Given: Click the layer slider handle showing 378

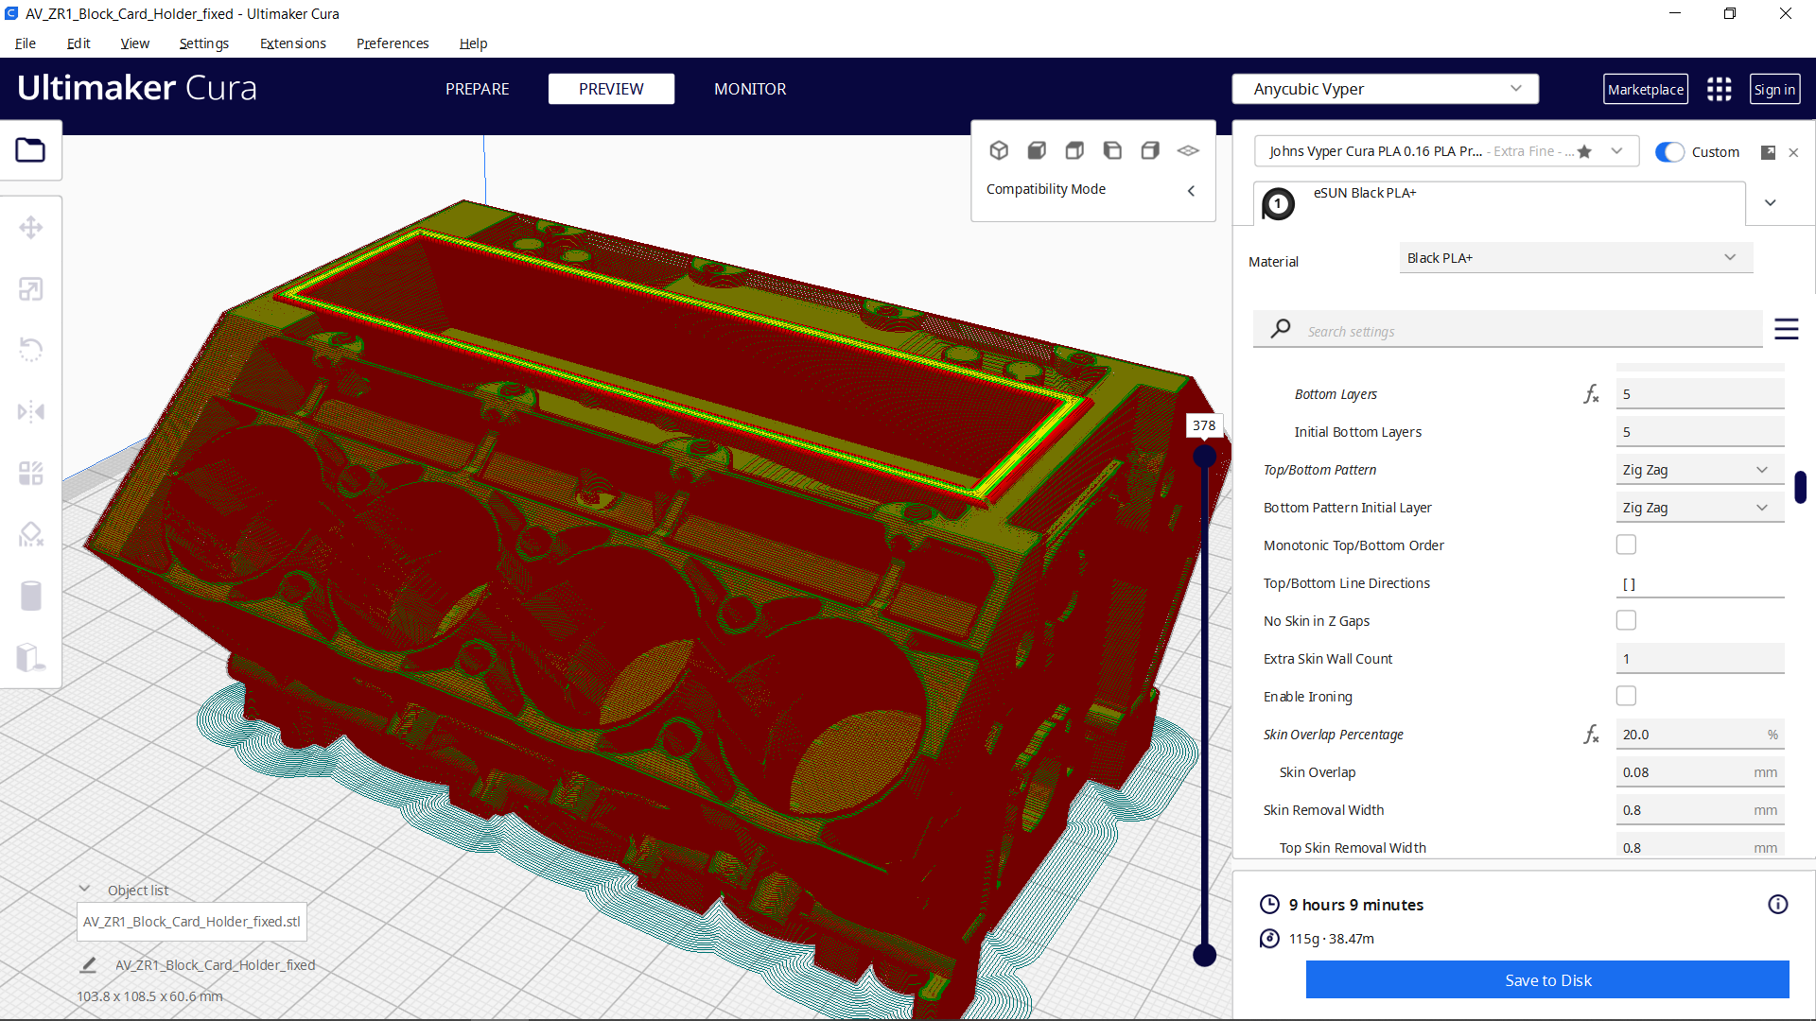Looking at the screenshot, I should coord(1204,455).
